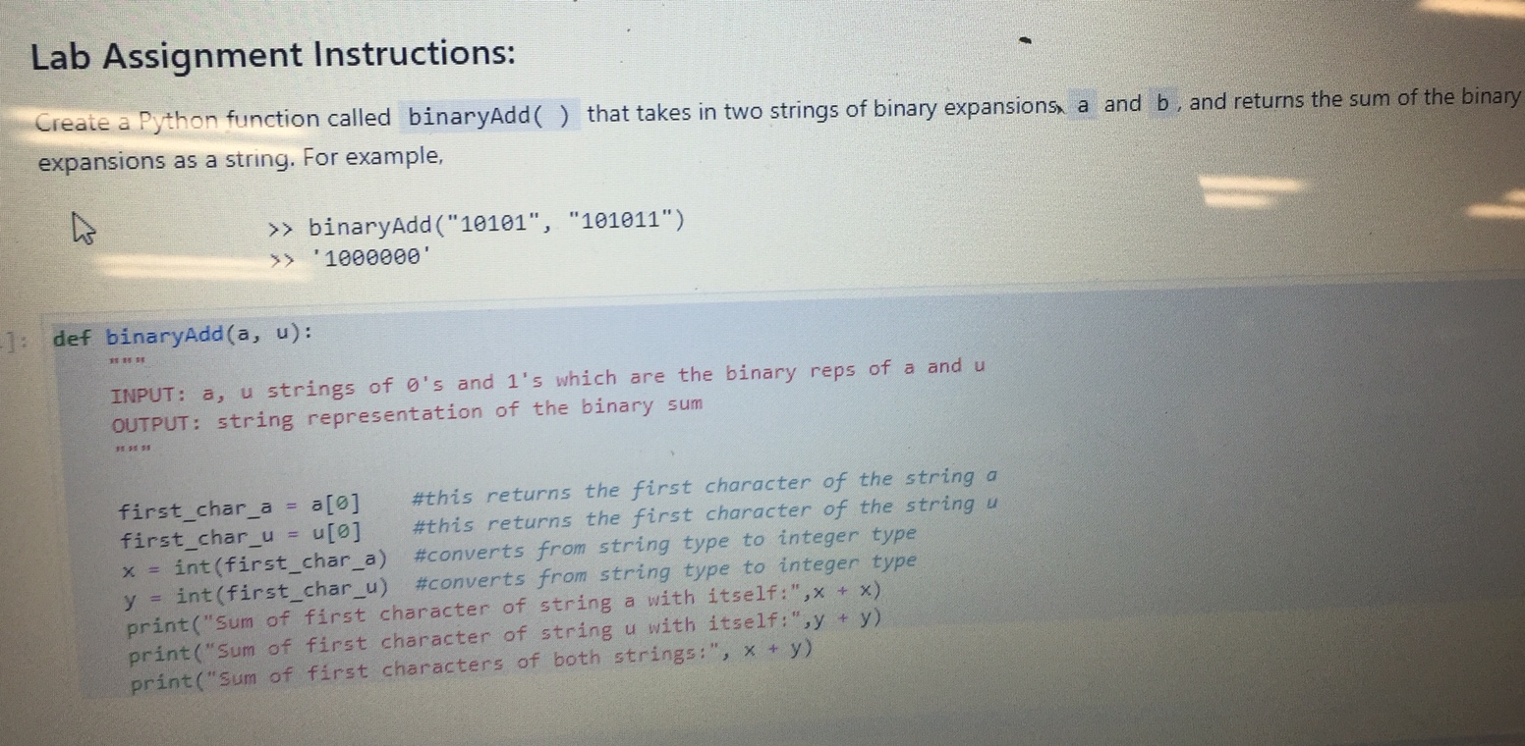Viewport: 1525px width, 746px height.
Task: Click the comment ending "of the string u"
Action: (x=706, y=515)
